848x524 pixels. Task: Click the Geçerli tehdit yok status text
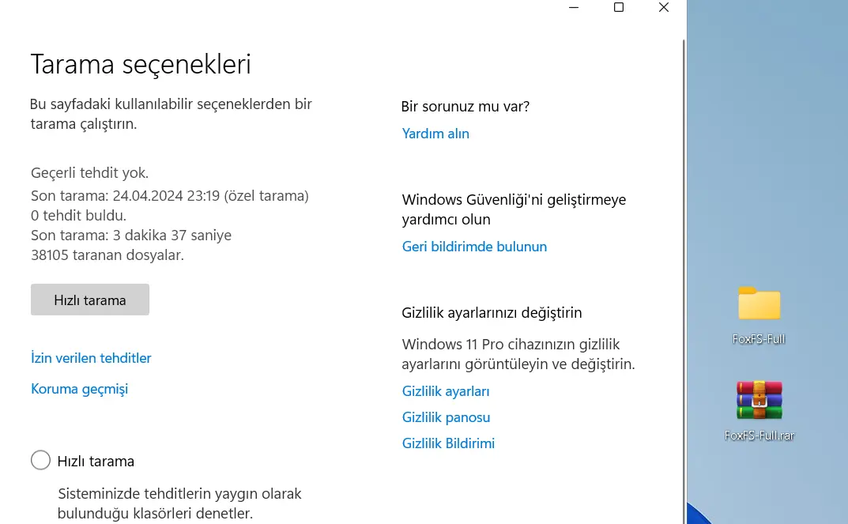click(x=90, y=173)
